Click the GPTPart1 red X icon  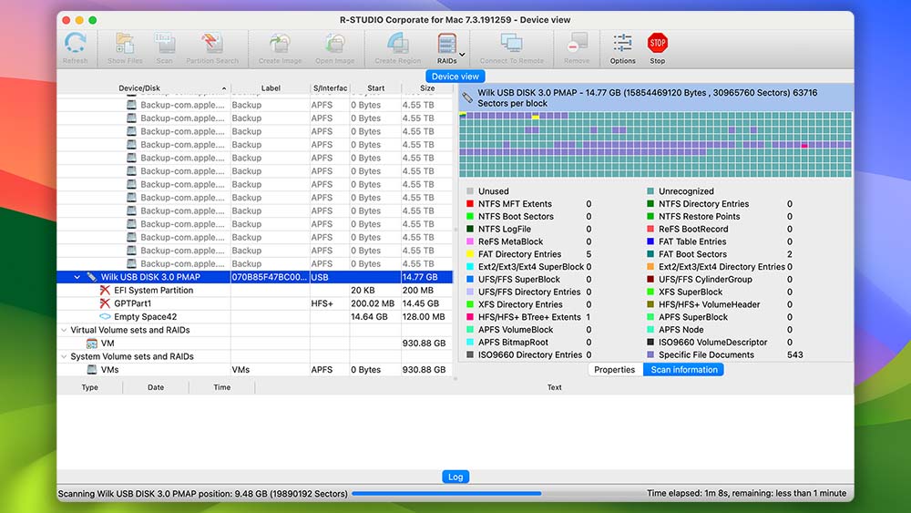coord(105,303)
